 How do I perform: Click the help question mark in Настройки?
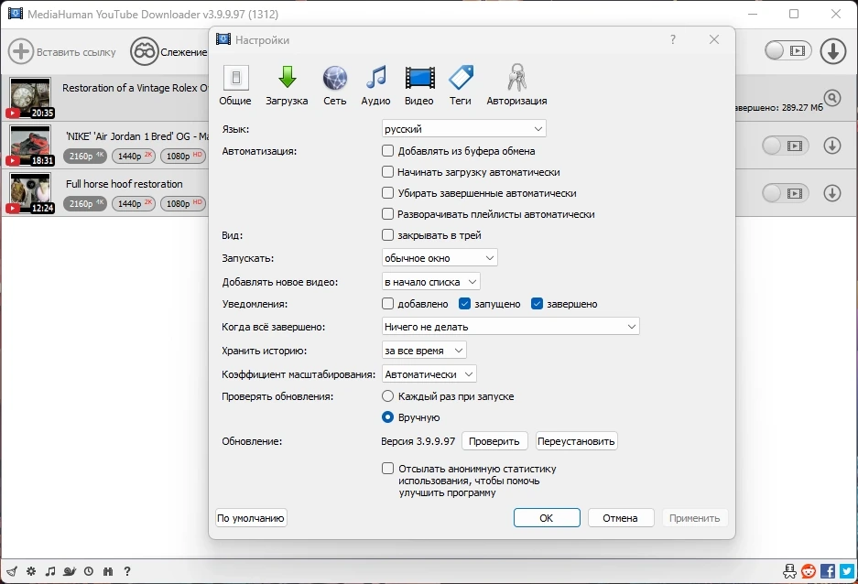click(x=673, y=39)
